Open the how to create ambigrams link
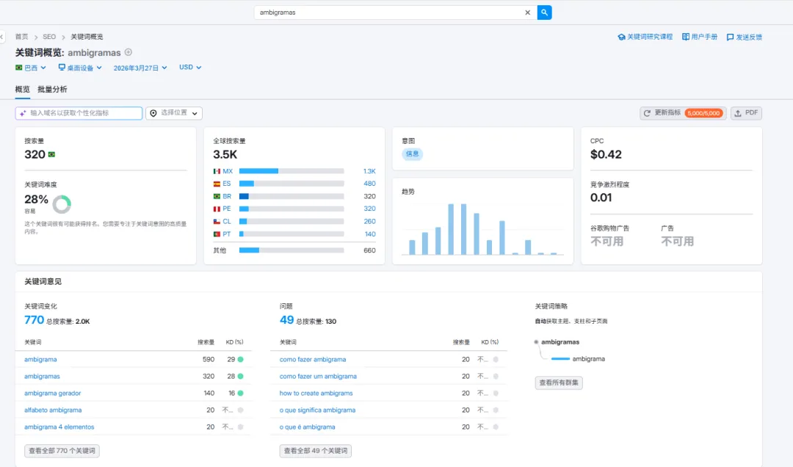793x467 pixels. [316, 393]
